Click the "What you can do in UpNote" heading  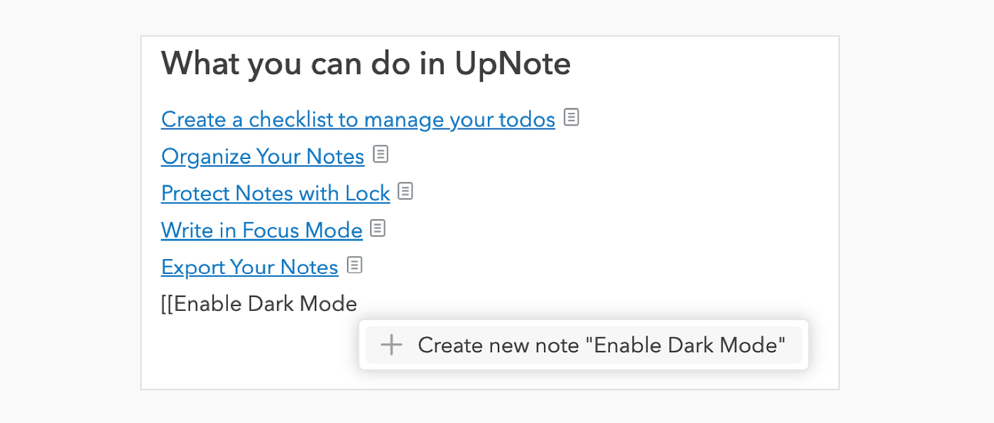pos(366,64)
